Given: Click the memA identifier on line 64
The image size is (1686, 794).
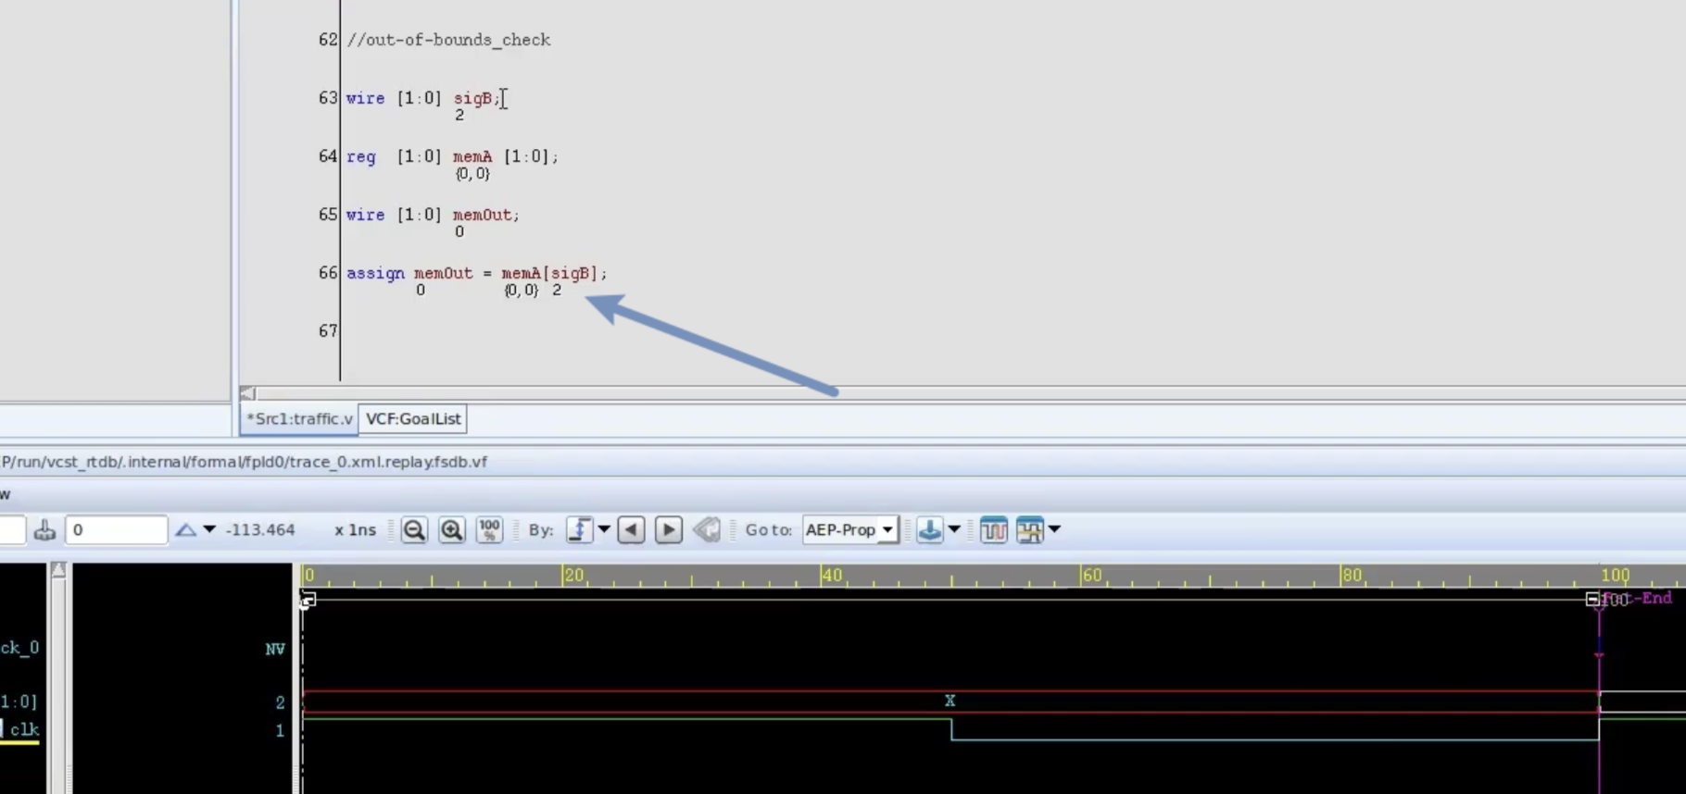Looking at the screenshot, I should (x=472, y=156).
